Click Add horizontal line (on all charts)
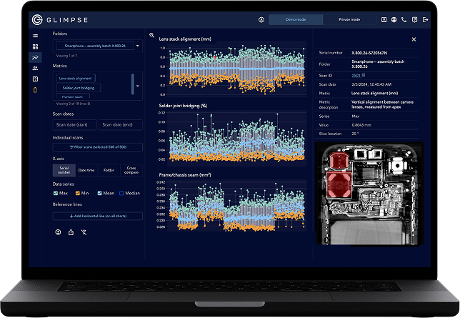460x318 pixels. click(98, 216)
